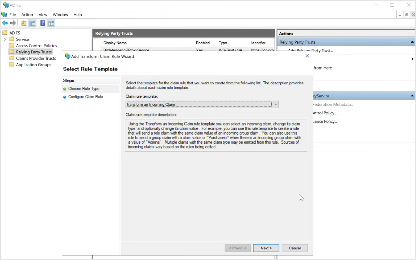Screen dimensions: 416x260
Task: Click Choose Rule Type step
Action: (x=84, y=89)
